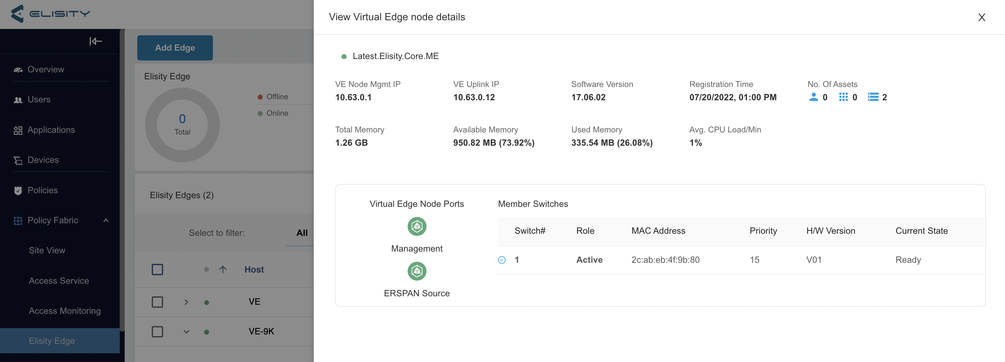Check the box for the VE-9K row
This screenshot has height=362, width=1005.
[157, 332]
